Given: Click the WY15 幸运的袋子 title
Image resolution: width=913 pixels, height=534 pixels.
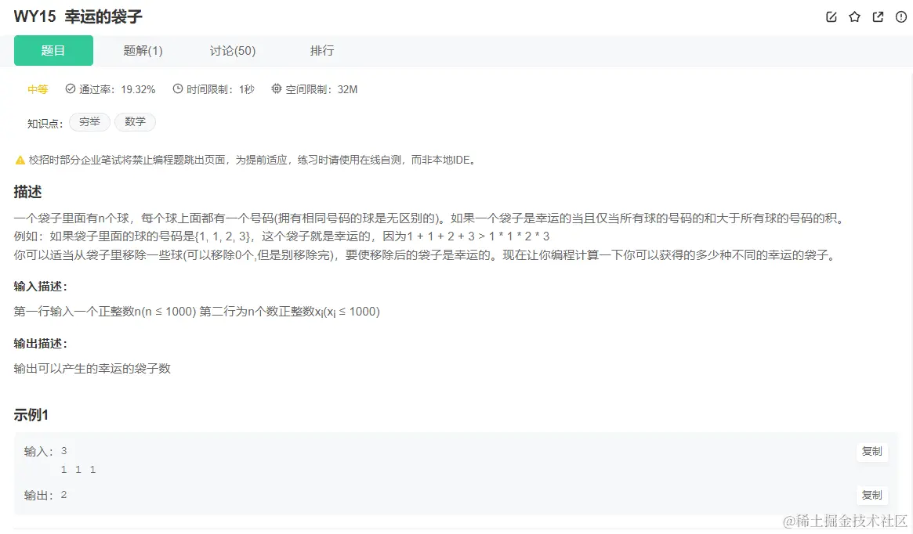Looking at the screenshot, I should tap(78, 16).
